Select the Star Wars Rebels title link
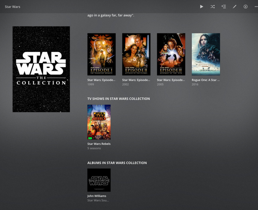Image resolution: width=258 pixels, height=210 pixels. (x=99, y=144)
